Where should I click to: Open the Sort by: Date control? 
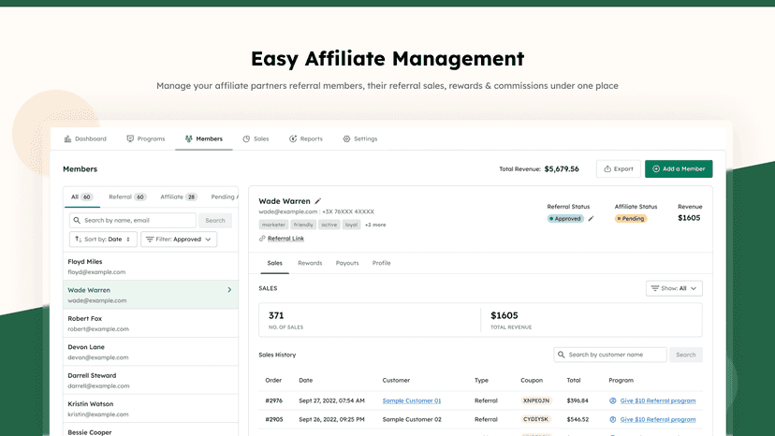(x=103, y=240)
